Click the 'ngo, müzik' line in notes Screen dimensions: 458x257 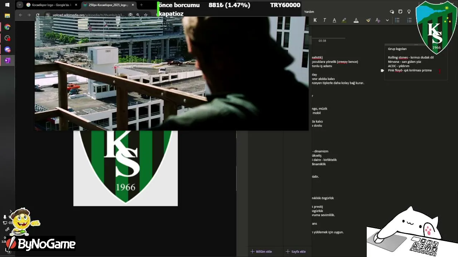pos(320,109)
